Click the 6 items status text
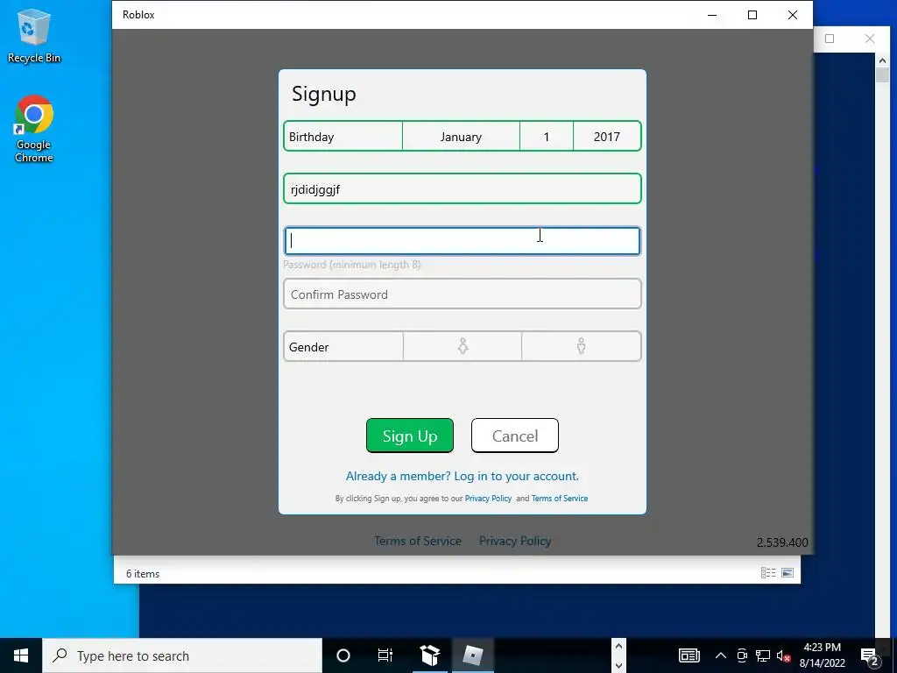897x673 pixels. coord(143,573)
